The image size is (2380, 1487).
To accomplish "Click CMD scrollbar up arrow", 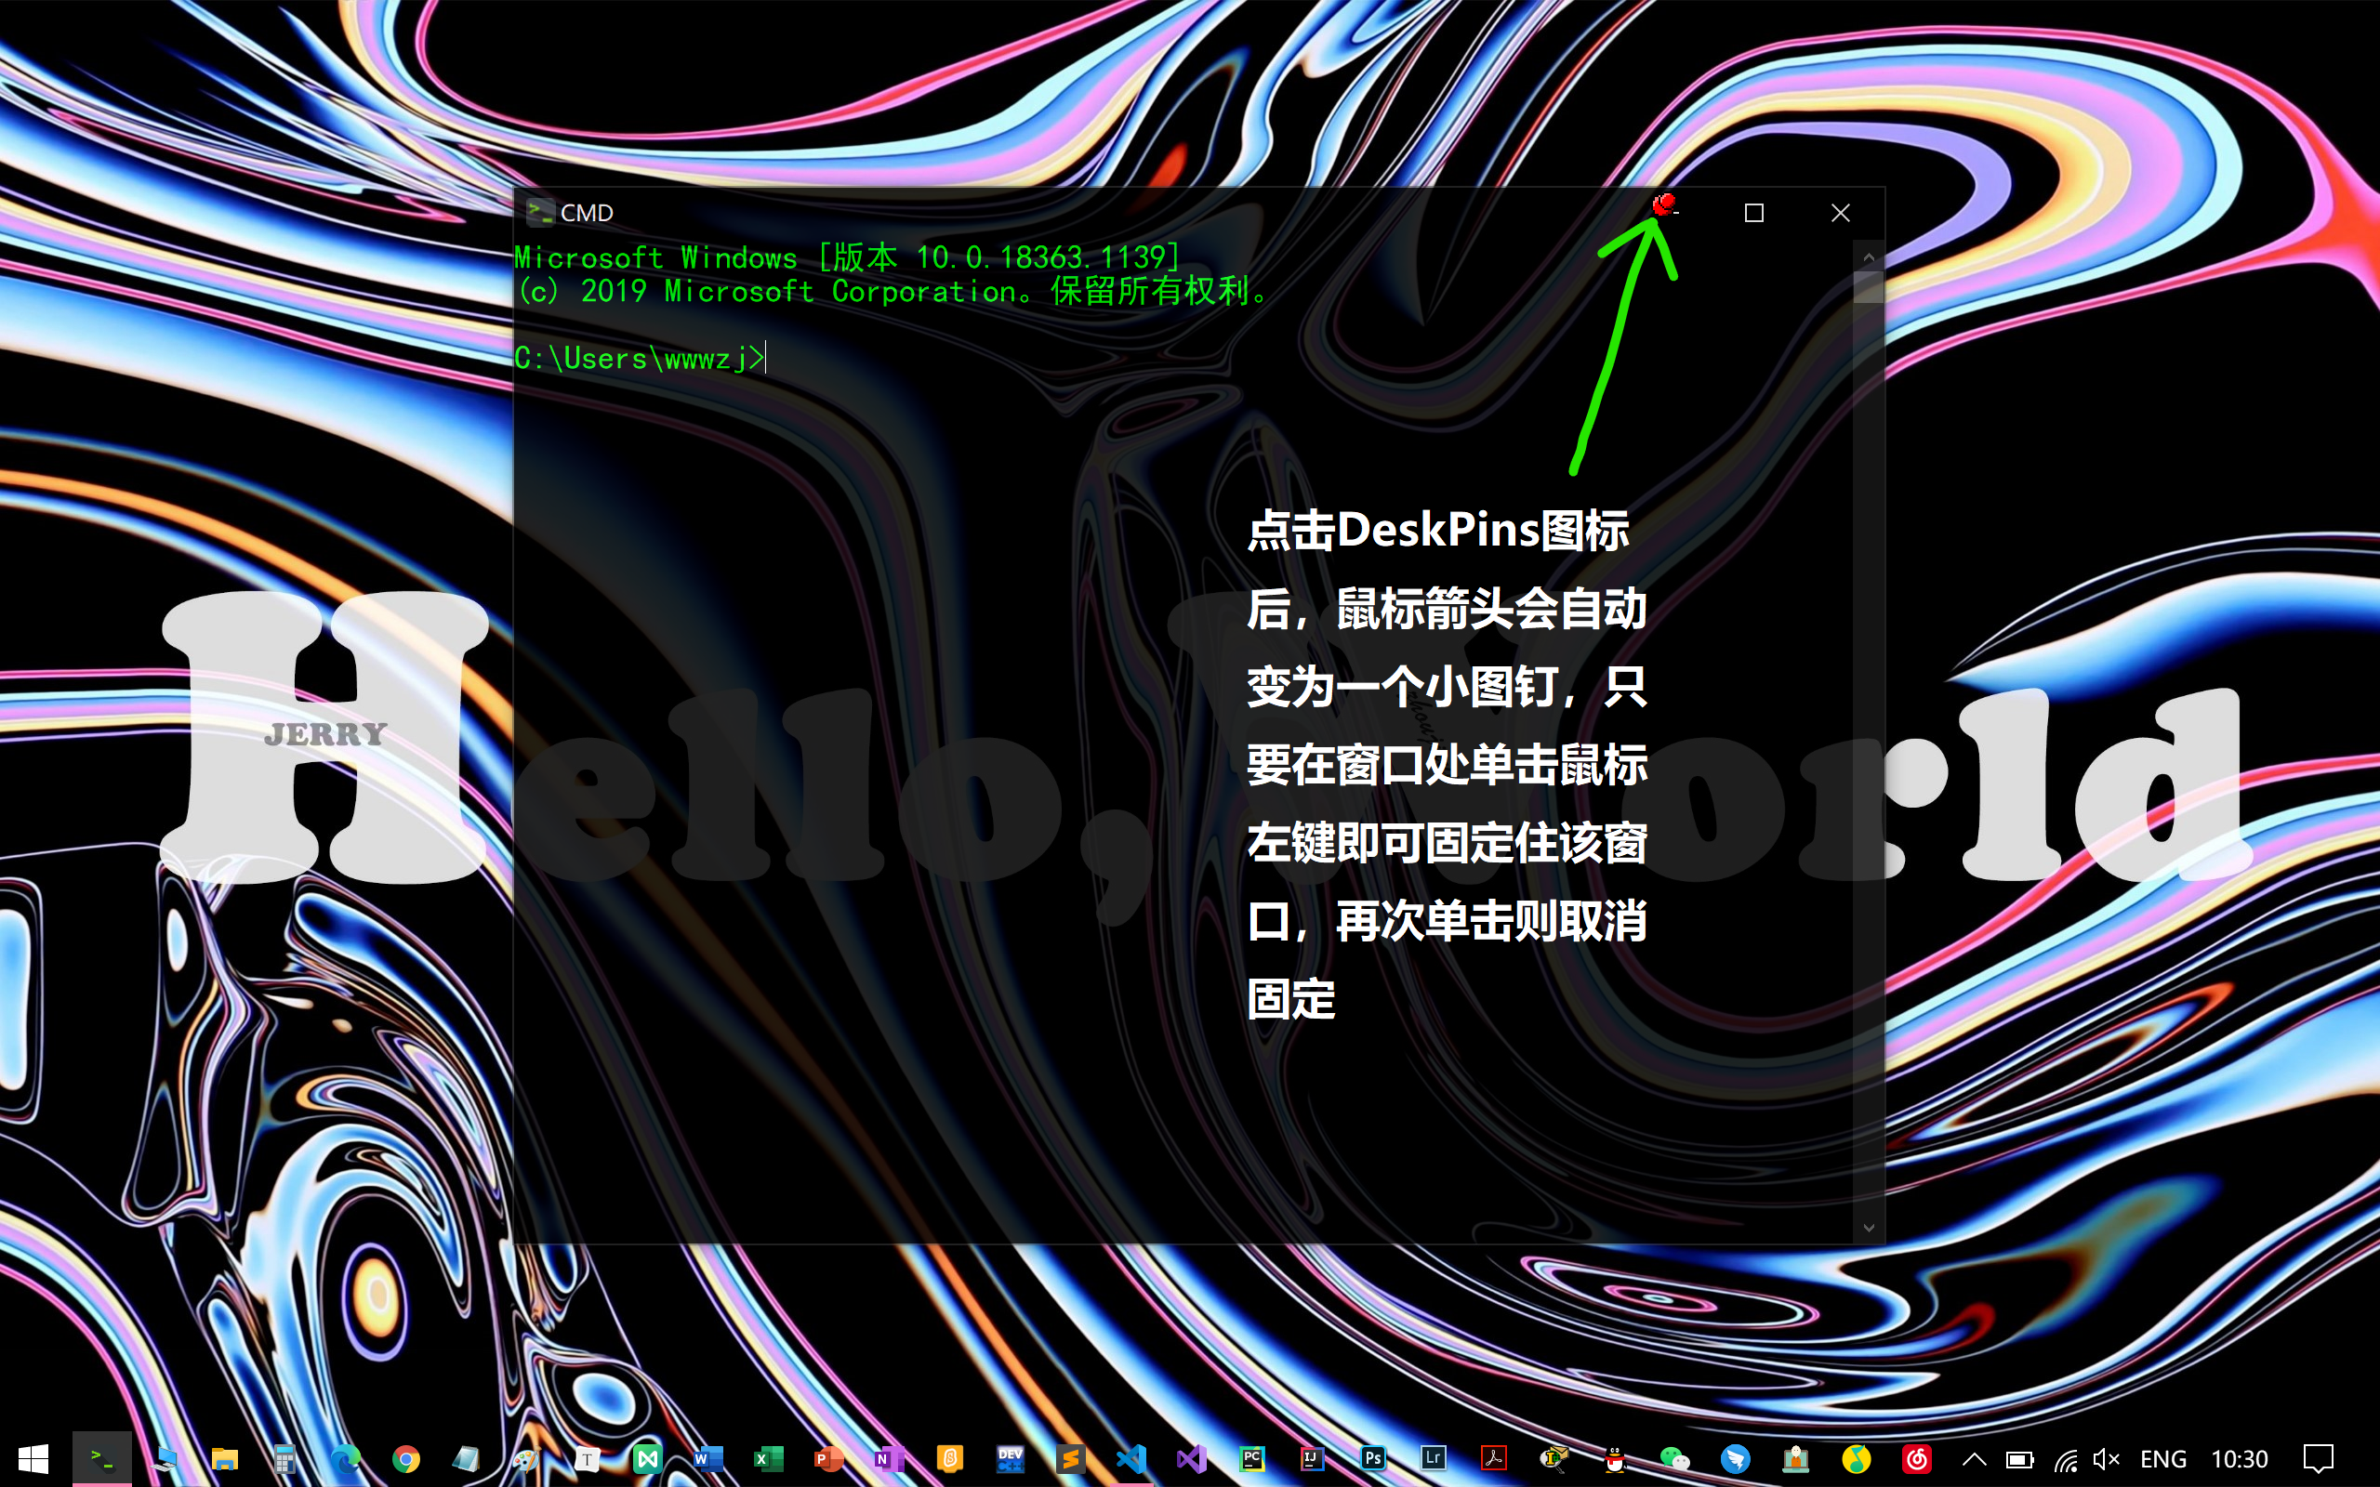I will pyautogui.click(x=1869, y=257).
